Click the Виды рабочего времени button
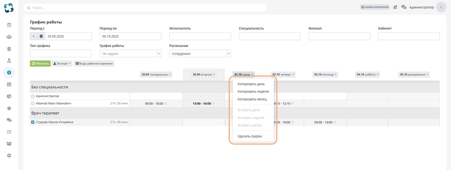 (94, 64)
